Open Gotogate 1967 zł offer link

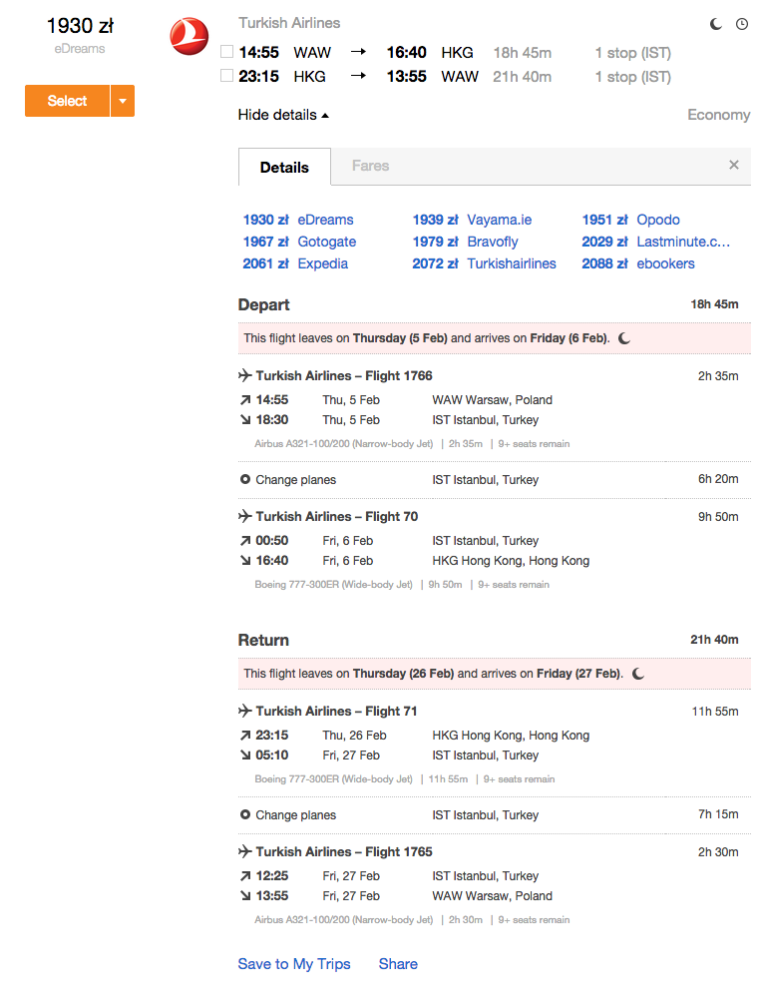point(299,242)
